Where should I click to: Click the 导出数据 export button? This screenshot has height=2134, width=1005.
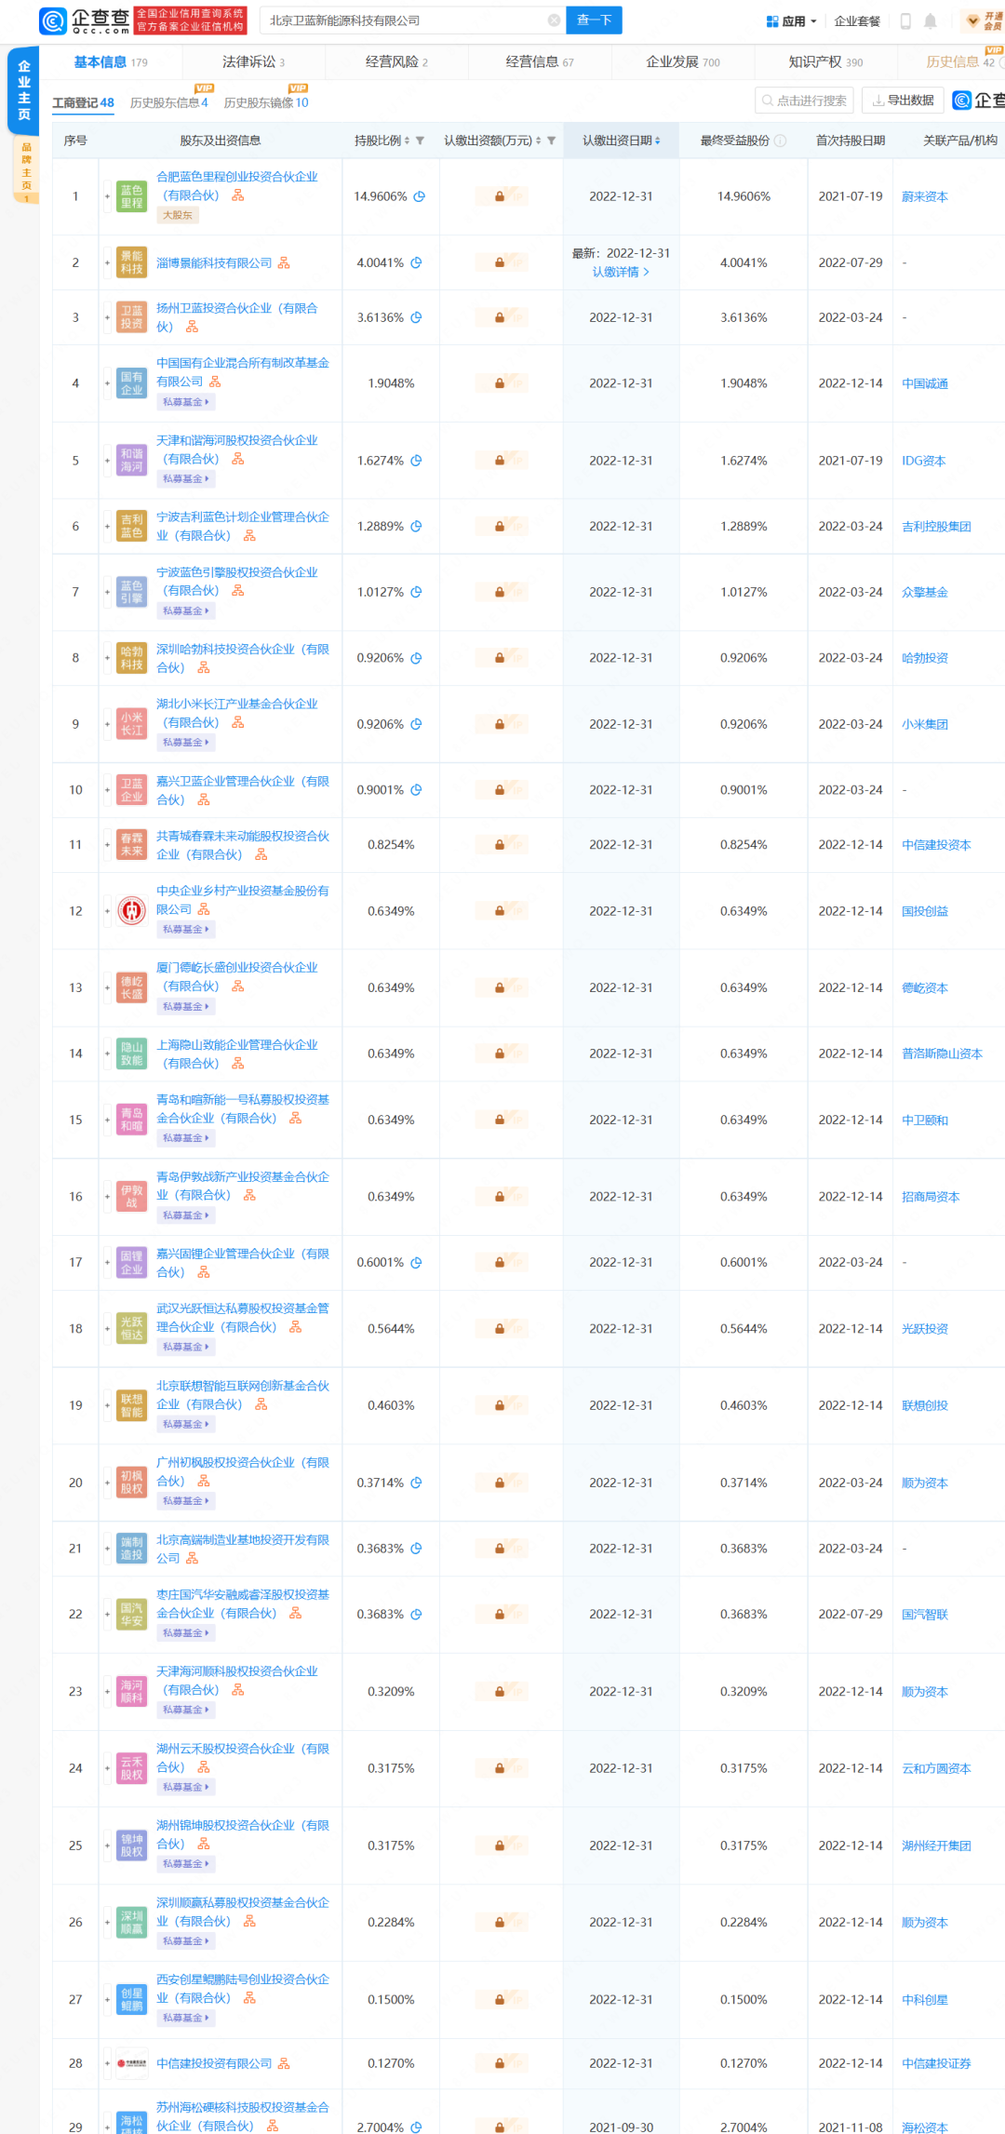point(903,101)
